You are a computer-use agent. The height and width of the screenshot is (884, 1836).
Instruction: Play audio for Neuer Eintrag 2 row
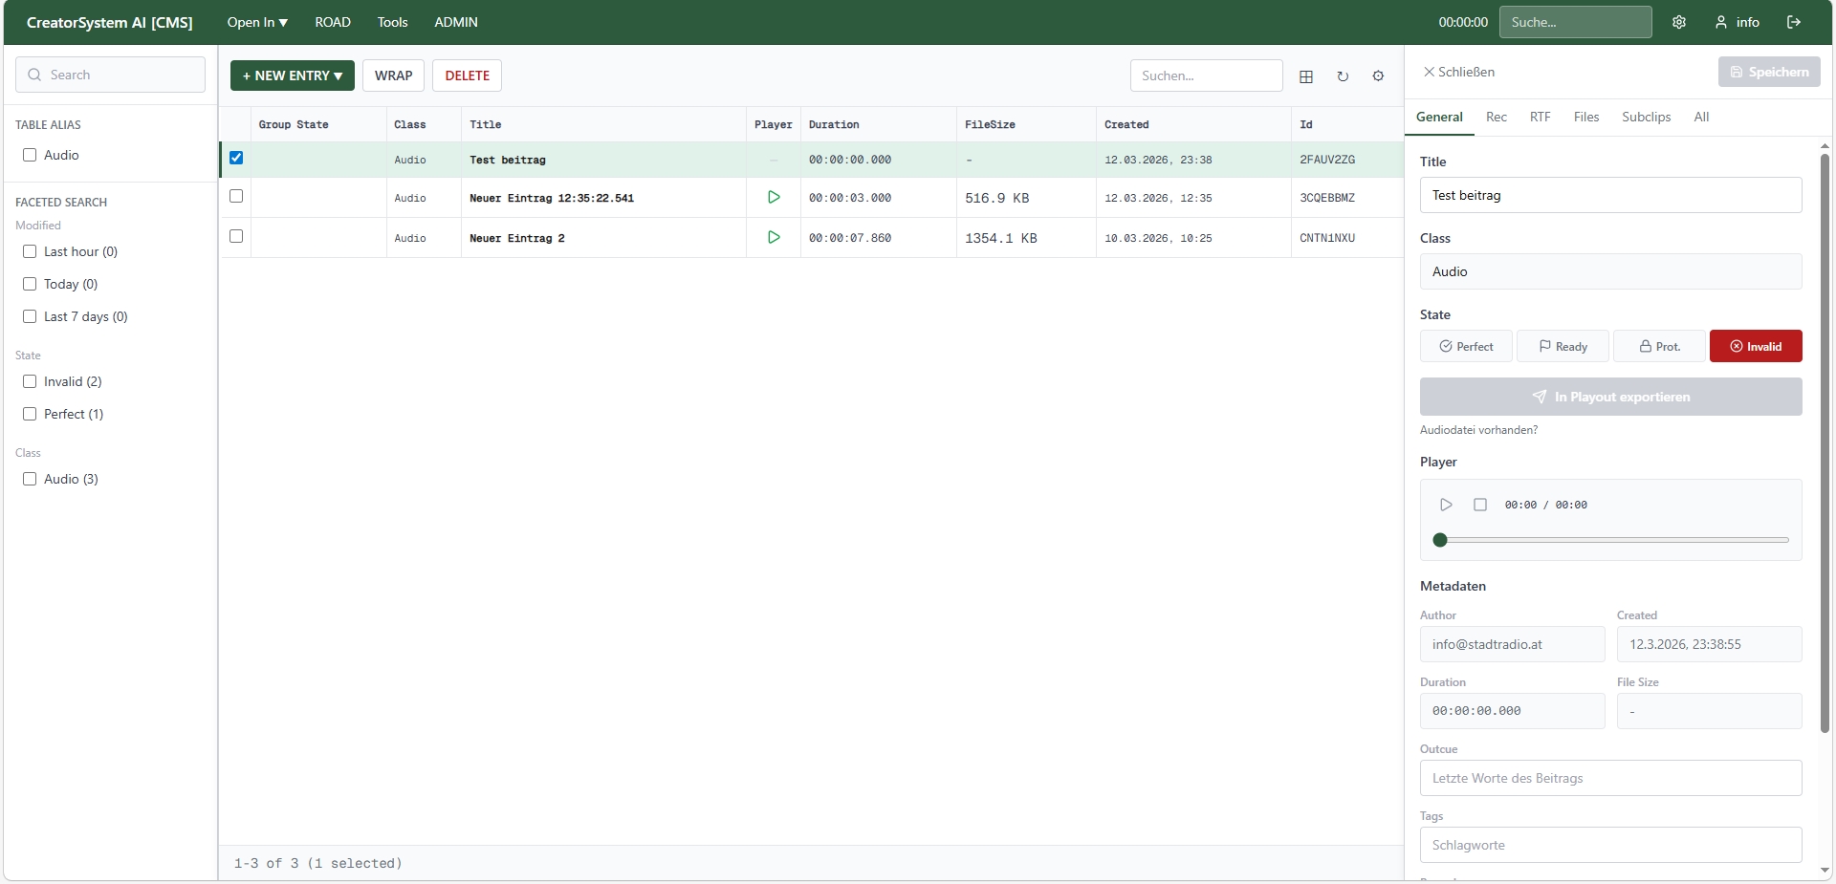point(774,237)
